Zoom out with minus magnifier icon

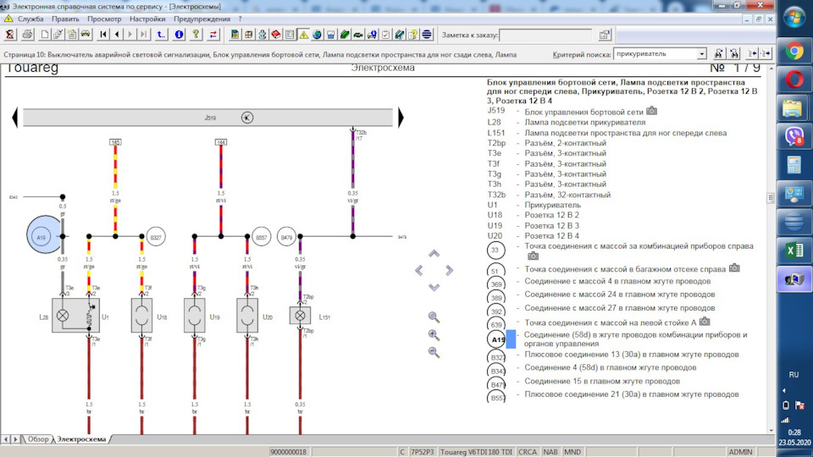pyautogui.click(x=434, y=352)
